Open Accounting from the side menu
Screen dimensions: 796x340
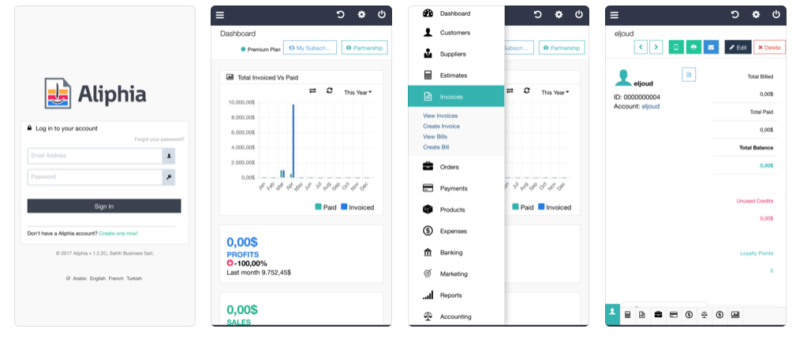(456, 316)
